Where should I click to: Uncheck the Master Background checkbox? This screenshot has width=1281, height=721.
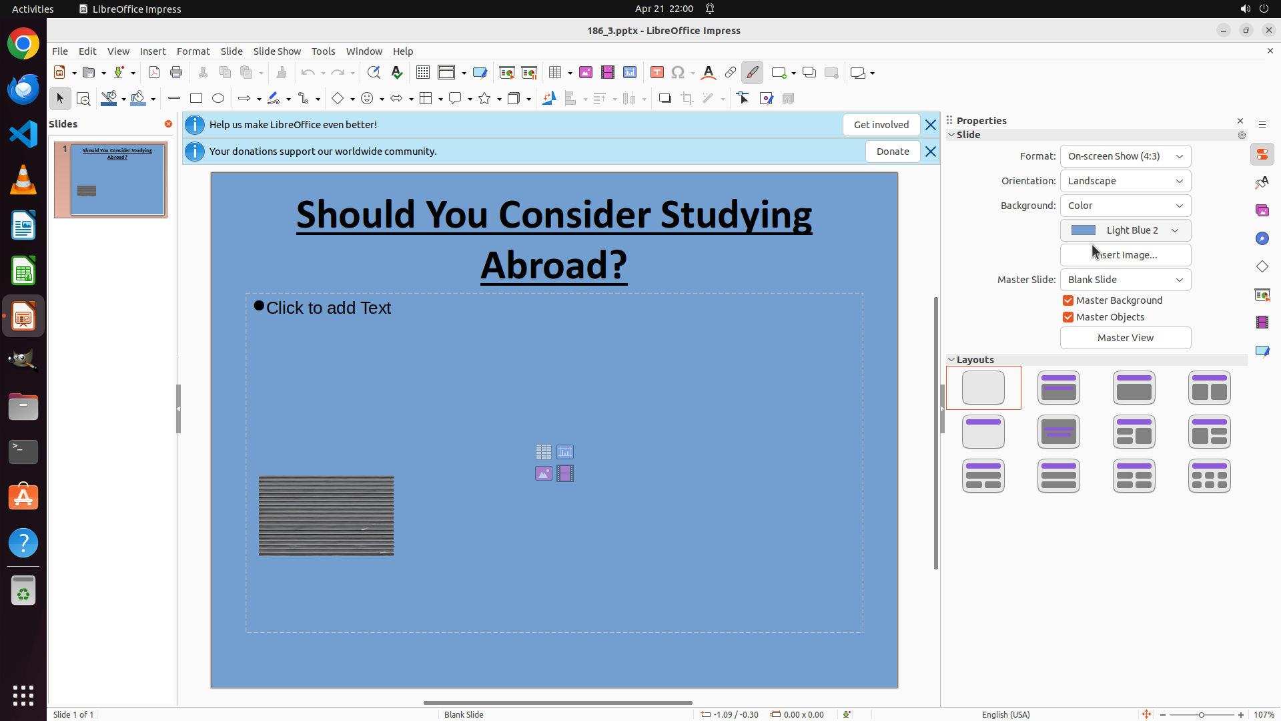tap(1068, 300)
